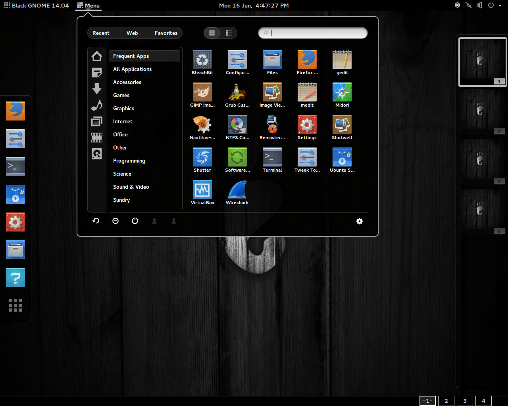Switch to grid view of apps
The width and height of the screenshot is (508, 406).
tap(212, 33)
